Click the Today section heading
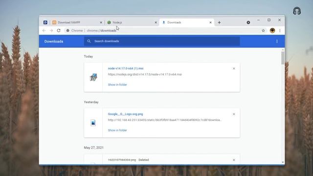 click(89, 57)
